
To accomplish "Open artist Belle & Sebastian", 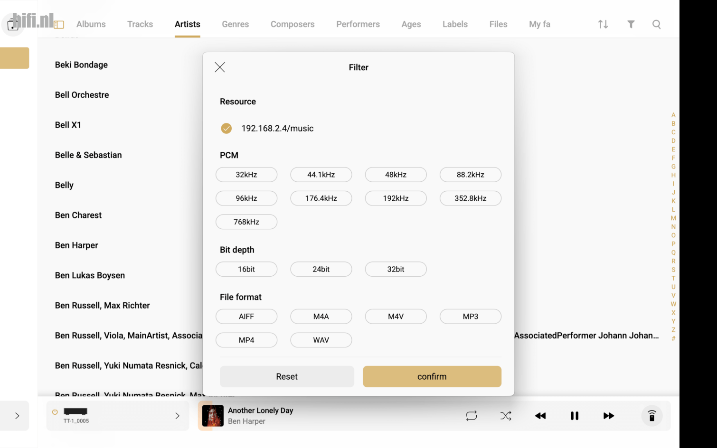I will click(x=88, y=155).
